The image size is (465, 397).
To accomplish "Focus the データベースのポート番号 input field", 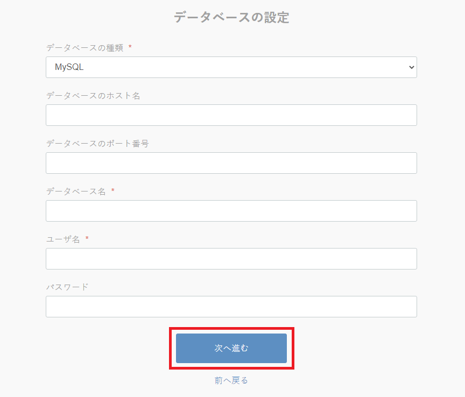I will pos(231,163).
